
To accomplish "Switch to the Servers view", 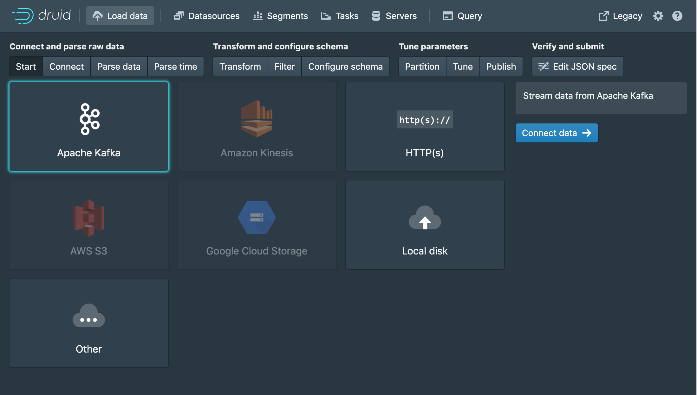I will 394,16.
